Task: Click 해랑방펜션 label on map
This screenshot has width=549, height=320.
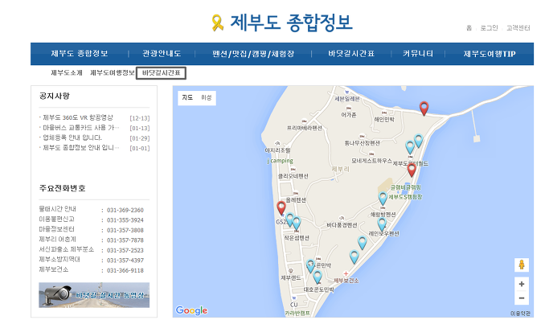Action: point(383,214)
